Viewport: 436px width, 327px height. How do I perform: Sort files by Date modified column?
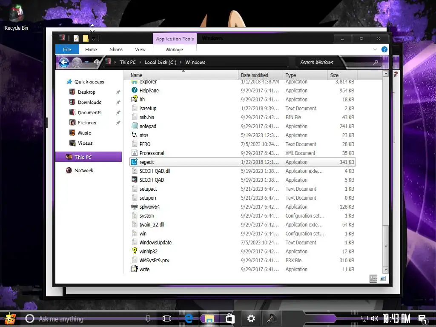click(x=261, y=75)
